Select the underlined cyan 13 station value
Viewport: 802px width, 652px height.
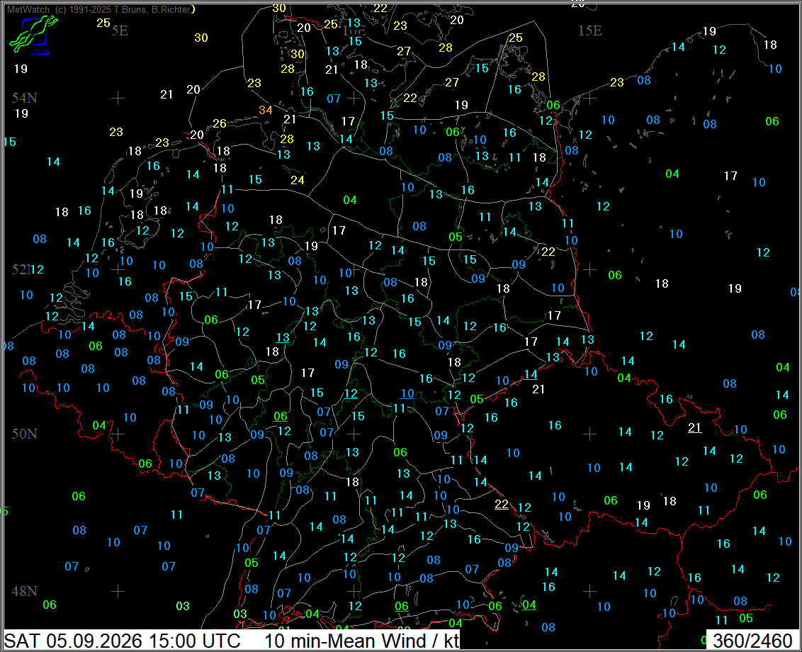click(283, 338)
